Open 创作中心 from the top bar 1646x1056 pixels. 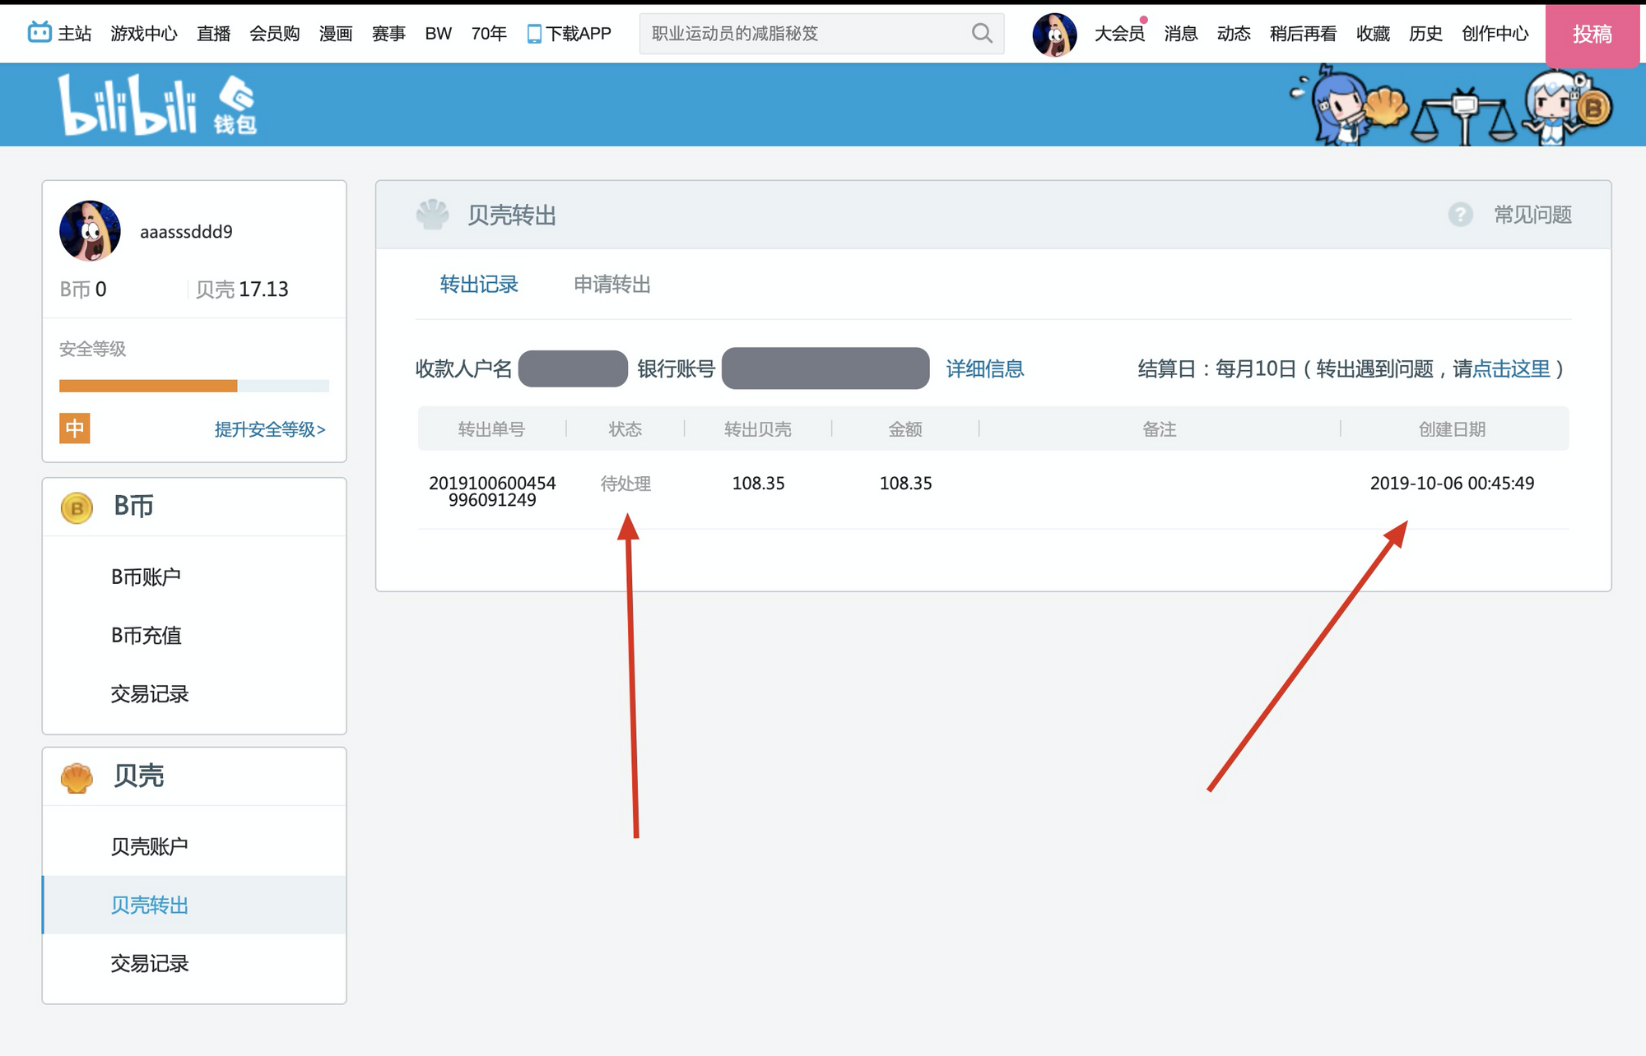point(1494,33)
